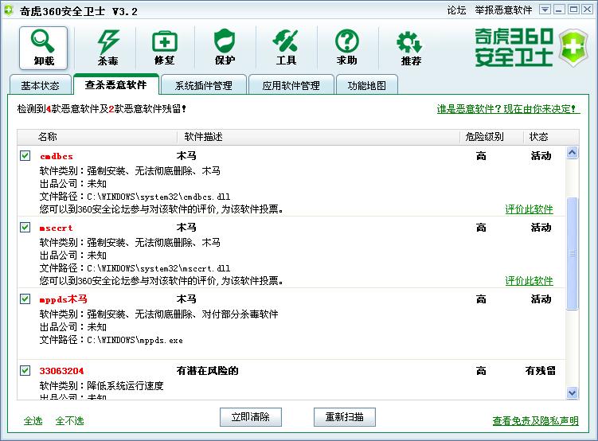Click the 立即清除 button
598x441 pixels.
pos(251,417)
